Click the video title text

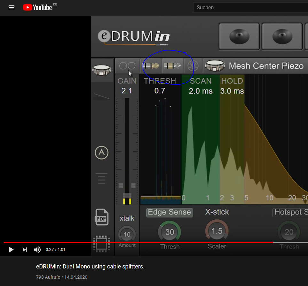coord(90,267)
